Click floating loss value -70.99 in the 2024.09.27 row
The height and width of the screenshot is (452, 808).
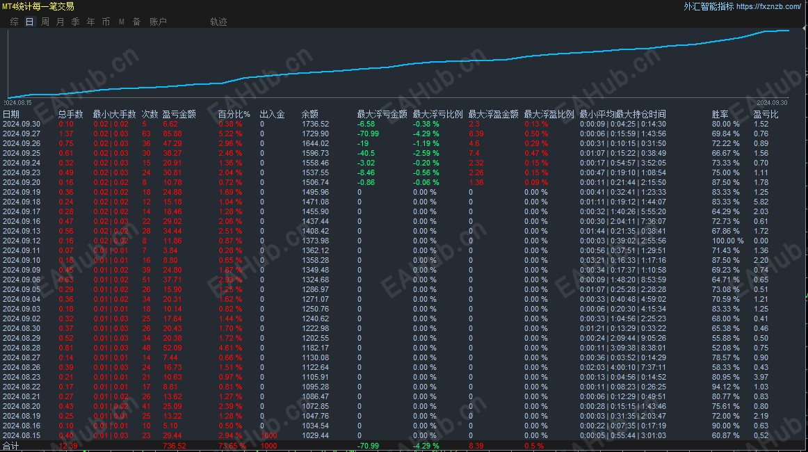click(x=368, y=134)
